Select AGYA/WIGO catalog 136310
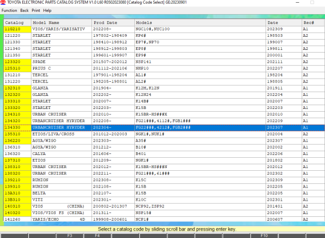This screenshot has height=238, width=325. point(17,147)
